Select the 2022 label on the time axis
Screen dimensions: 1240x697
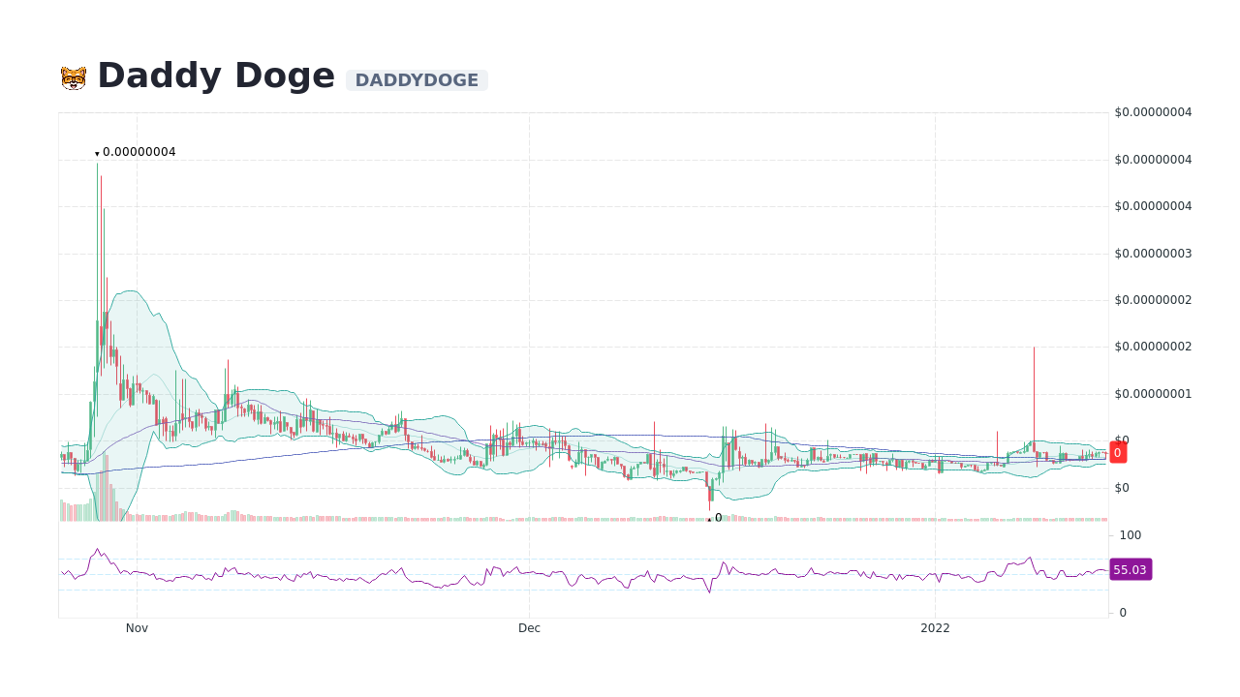coord(935,628)
